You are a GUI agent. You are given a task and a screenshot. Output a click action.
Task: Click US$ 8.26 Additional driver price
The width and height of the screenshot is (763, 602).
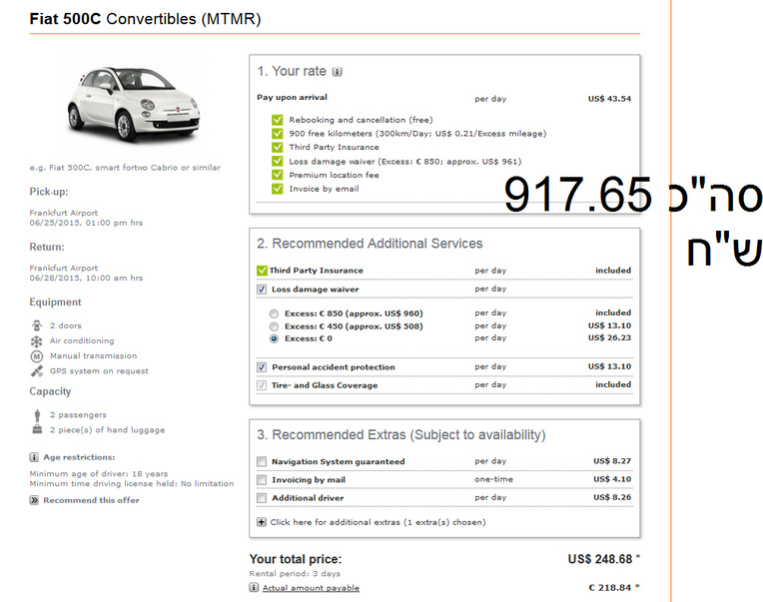tap(612, 497)
